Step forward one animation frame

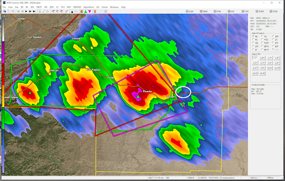(x=30, y=11)
